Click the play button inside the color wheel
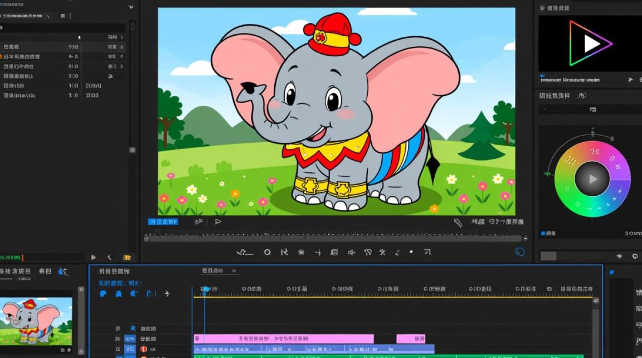 (x=592, y=179)
